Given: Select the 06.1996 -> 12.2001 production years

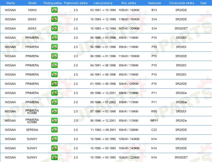Looking at the screenshot, I should point(103,121).
